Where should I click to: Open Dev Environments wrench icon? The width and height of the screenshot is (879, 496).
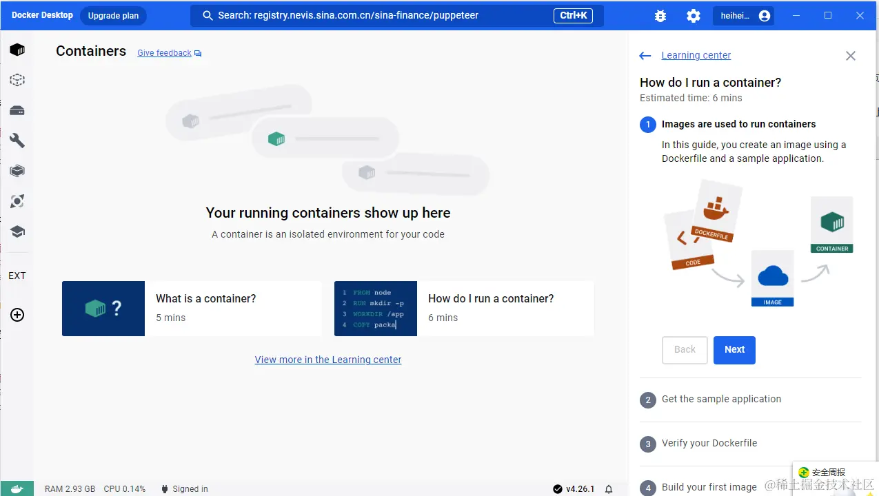click(x=17, y=141)
